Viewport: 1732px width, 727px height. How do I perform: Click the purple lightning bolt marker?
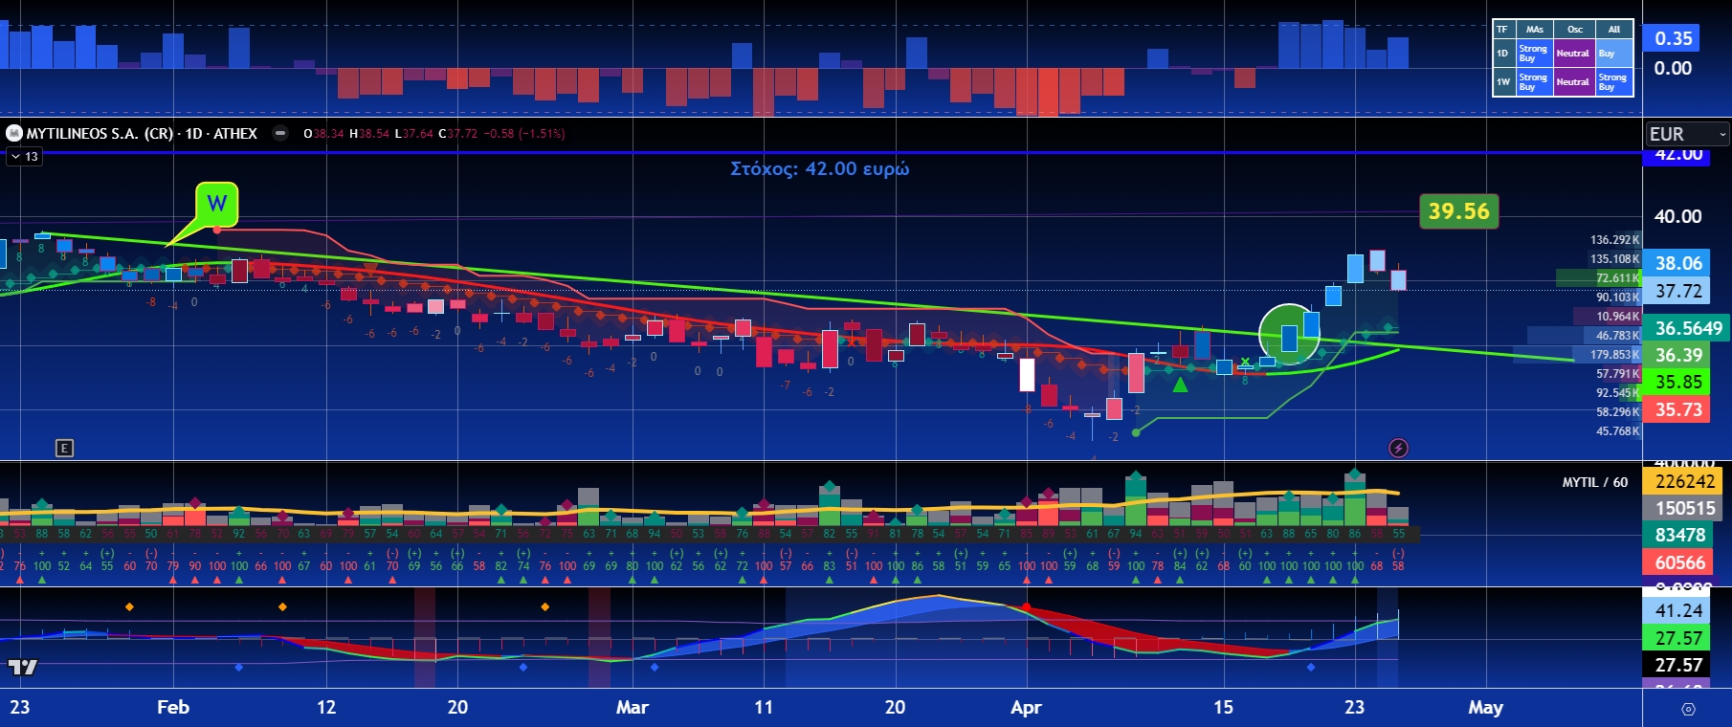(1398, 448)
